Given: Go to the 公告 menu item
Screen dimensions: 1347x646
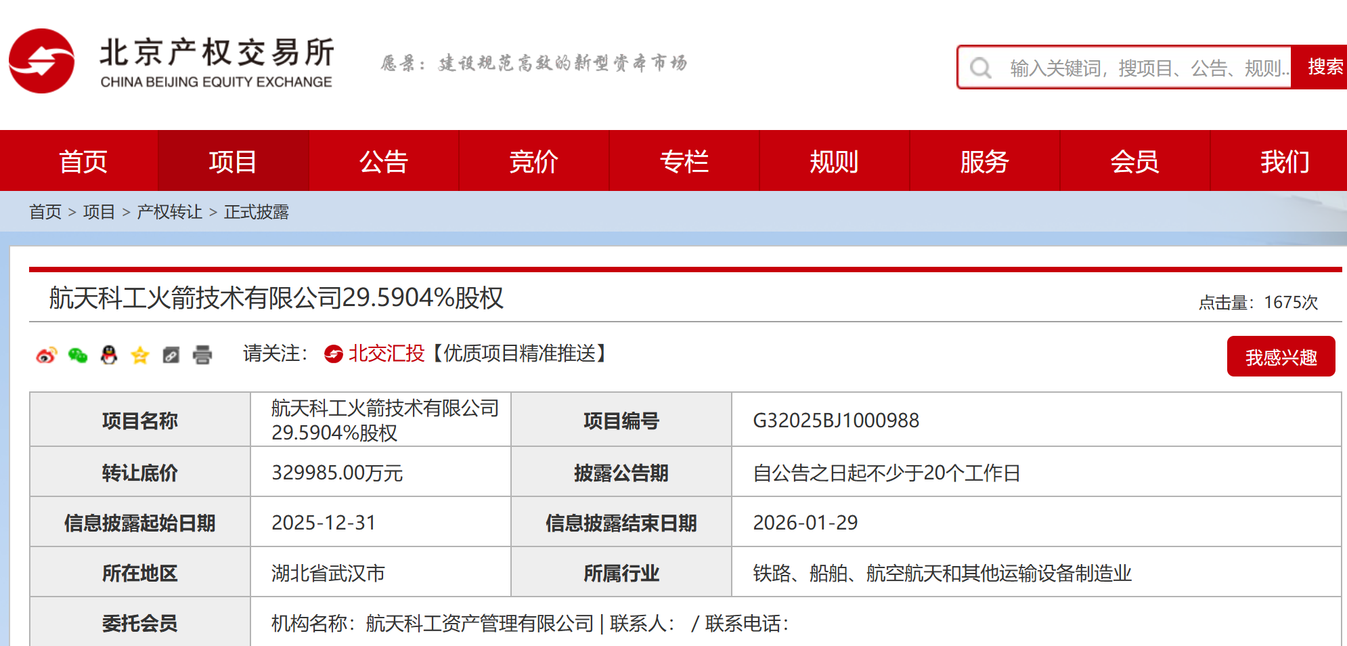Looking at the screenshot, I should [x=383, y=161].
